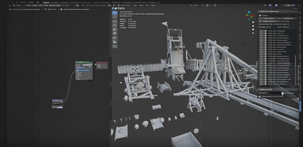Click the pan hand viewport gizmo
This screenshot has height=147, width=303.
(x=253, y=26)
